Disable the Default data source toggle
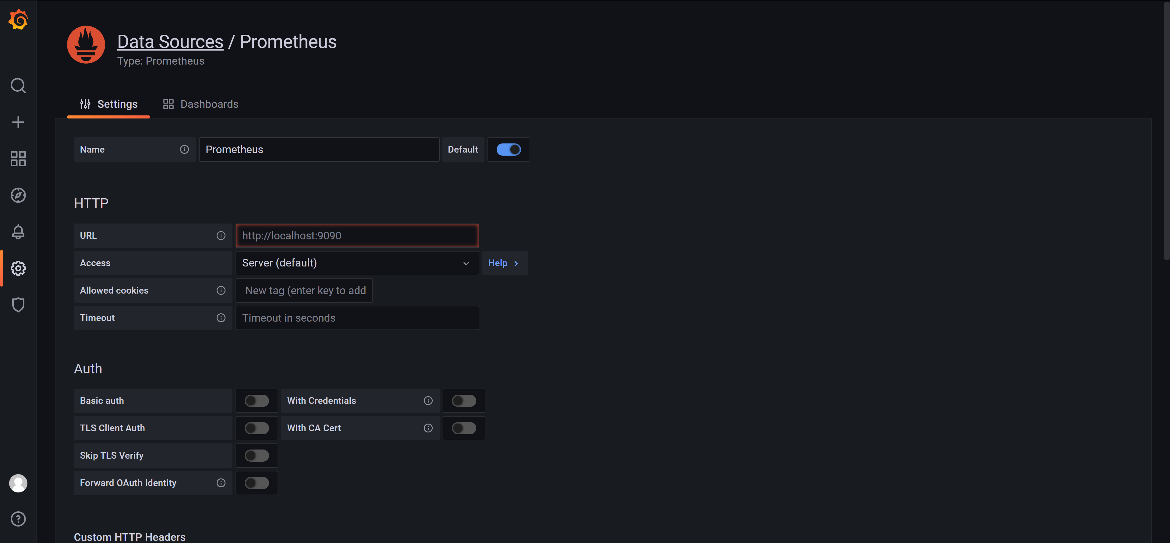The image size is (1170, 543). click(508, 149)
